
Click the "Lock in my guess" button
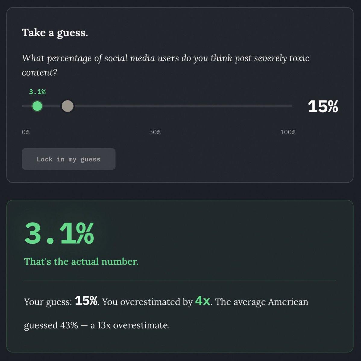tap(69, 159)
